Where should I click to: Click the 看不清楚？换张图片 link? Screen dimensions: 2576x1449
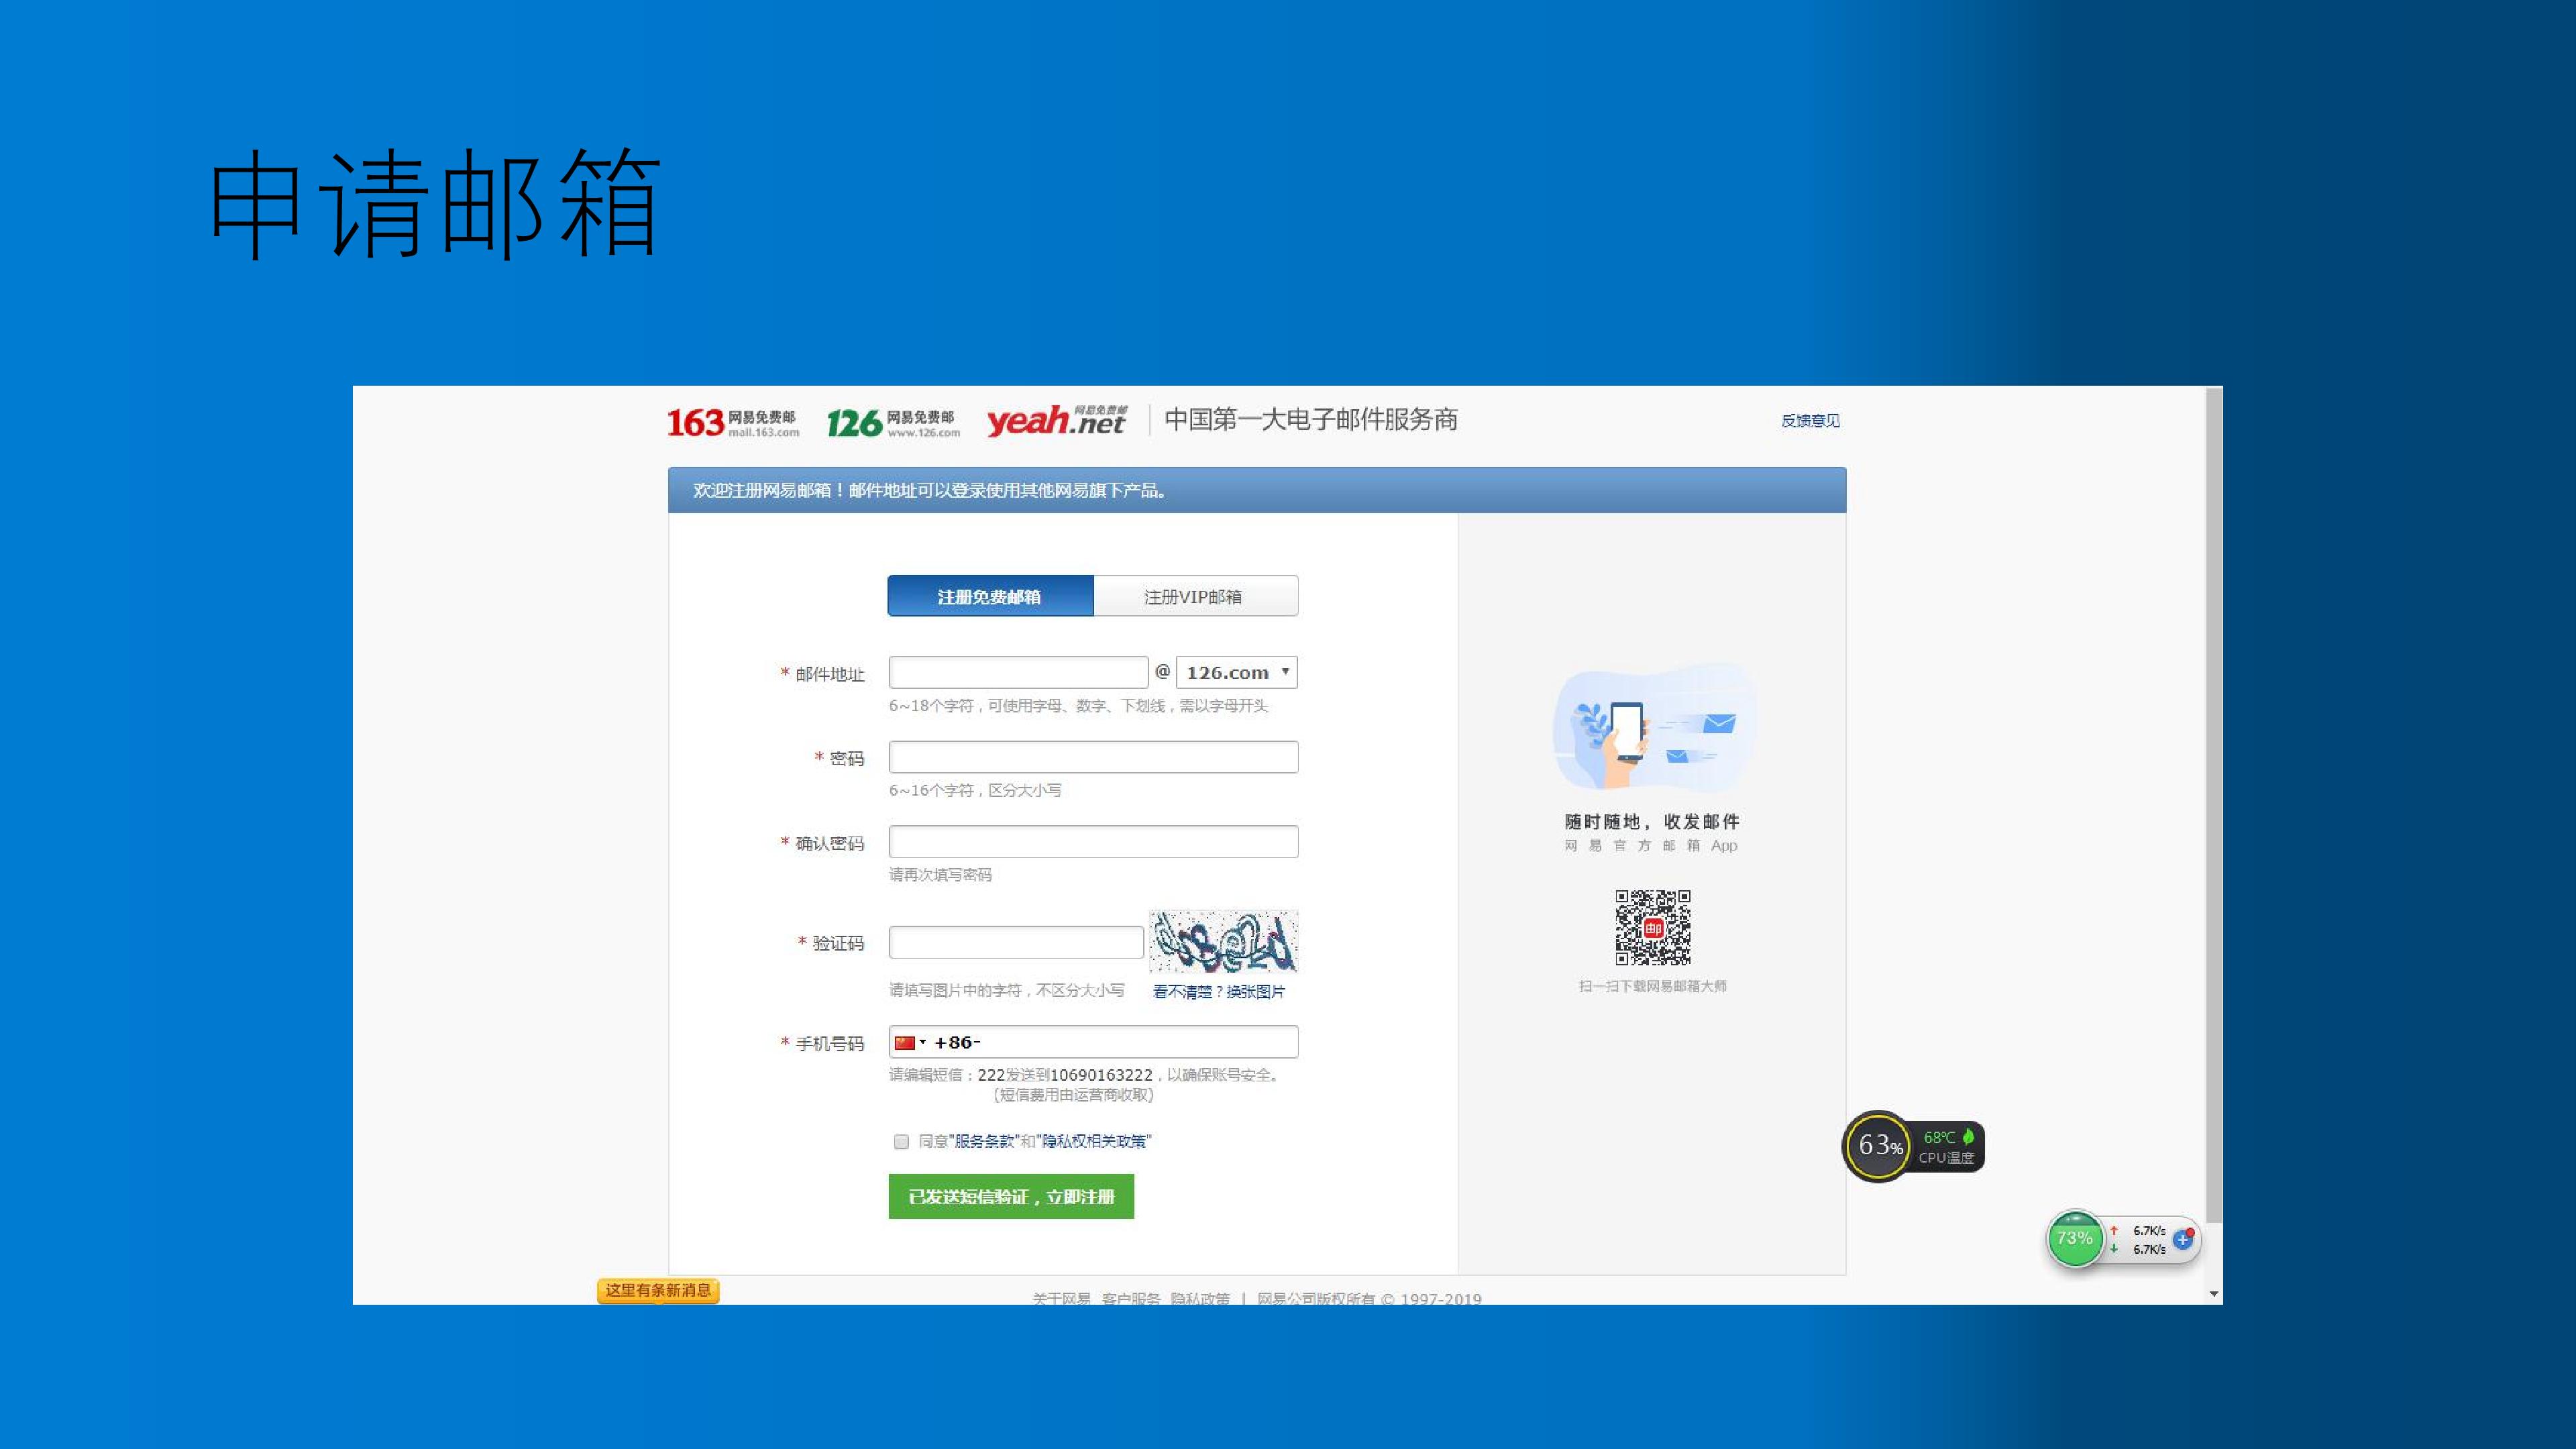(1219, 991)
